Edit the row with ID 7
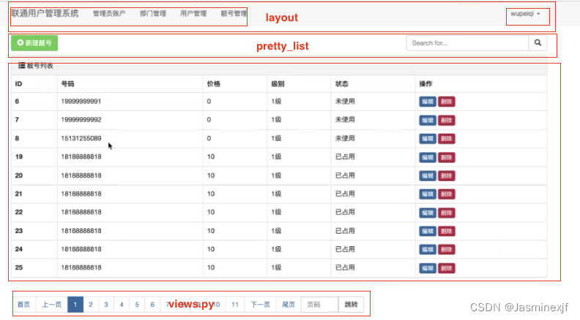The image size is (580, 320). tap(428, 120)
